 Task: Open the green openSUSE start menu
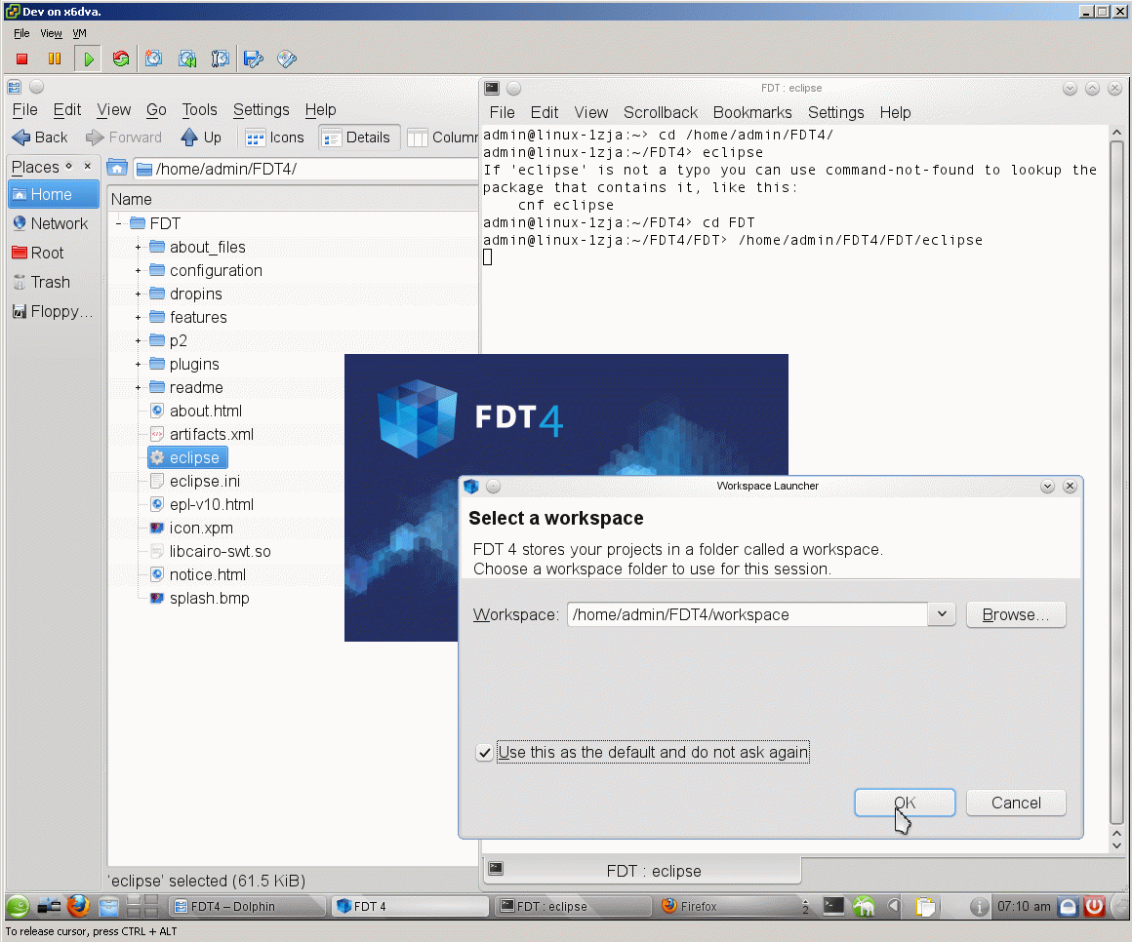point(18,906)
